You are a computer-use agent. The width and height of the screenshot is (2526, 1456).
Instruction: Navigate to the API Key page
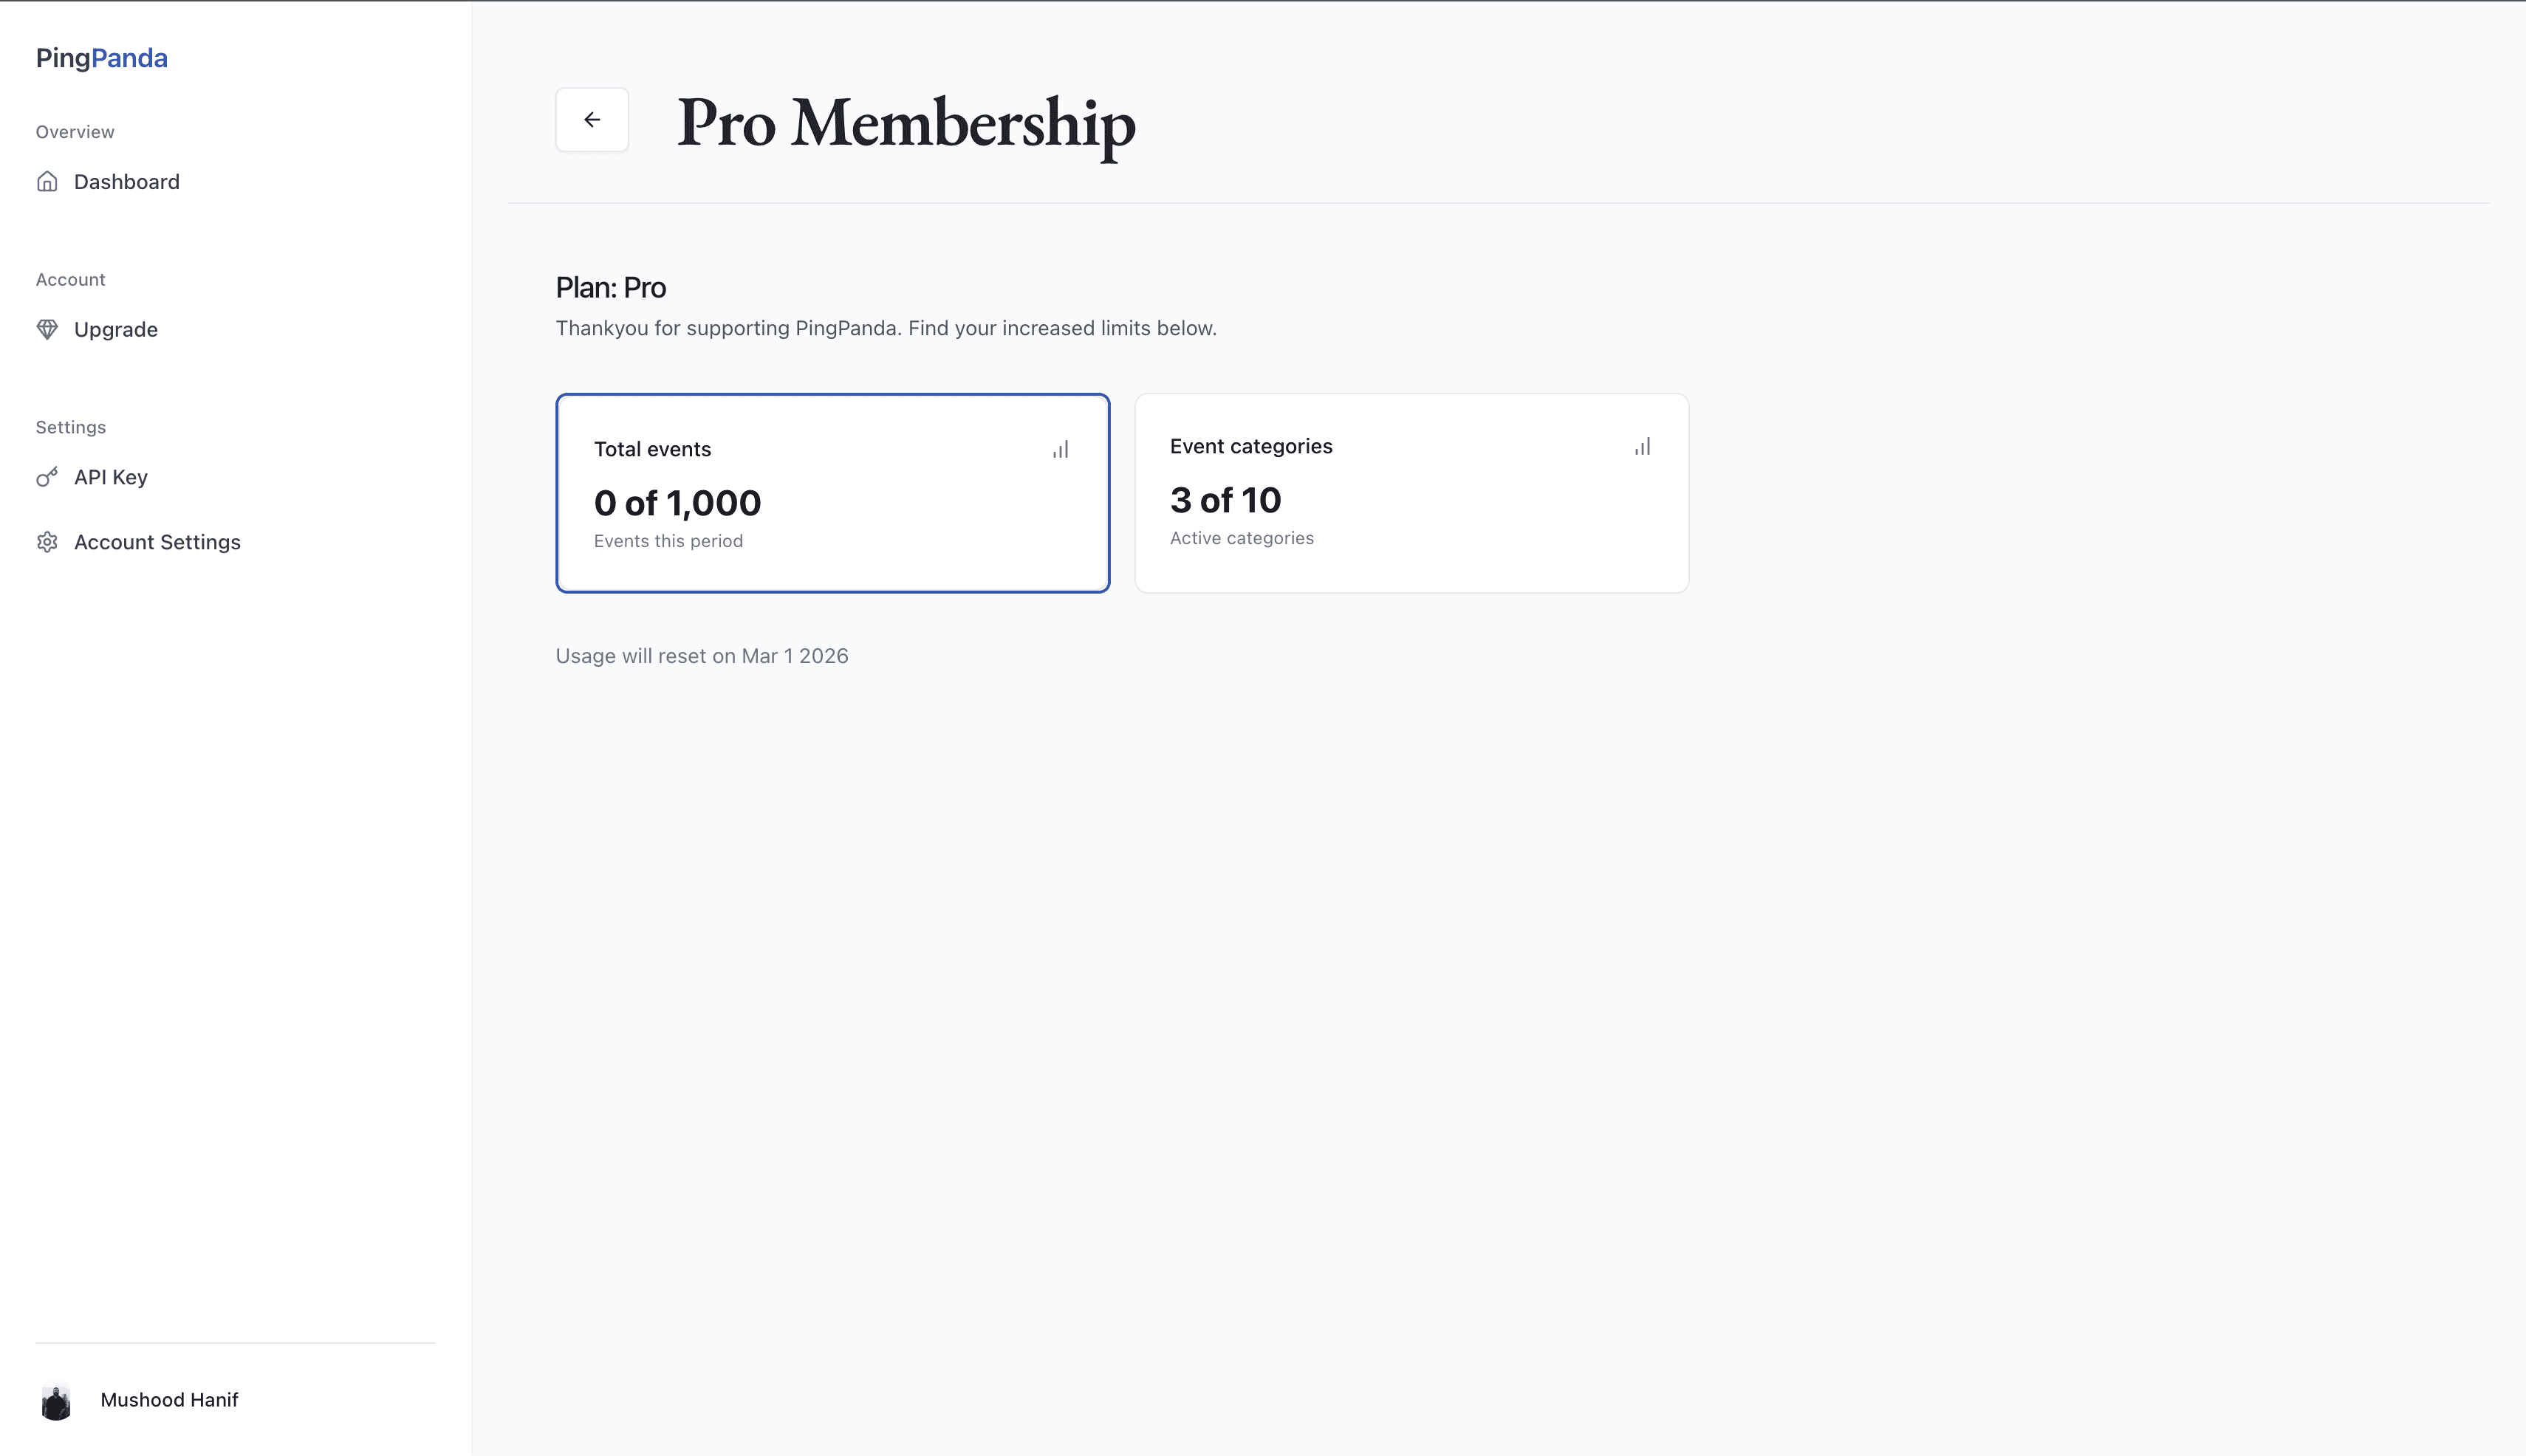(x=111, y=477)
